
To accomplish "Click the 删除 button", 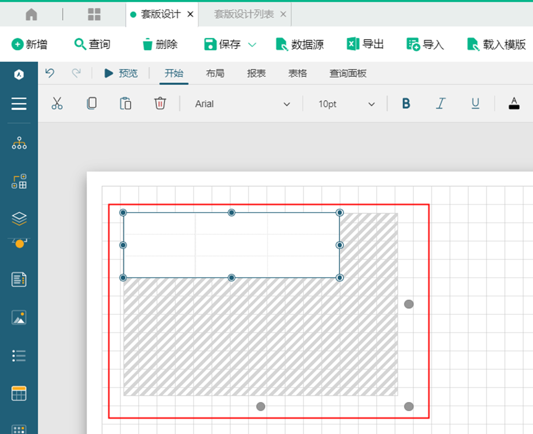I will coord(160,44).
